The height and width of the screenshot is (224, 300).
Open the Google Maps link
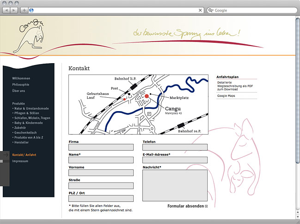click(226, 96)
